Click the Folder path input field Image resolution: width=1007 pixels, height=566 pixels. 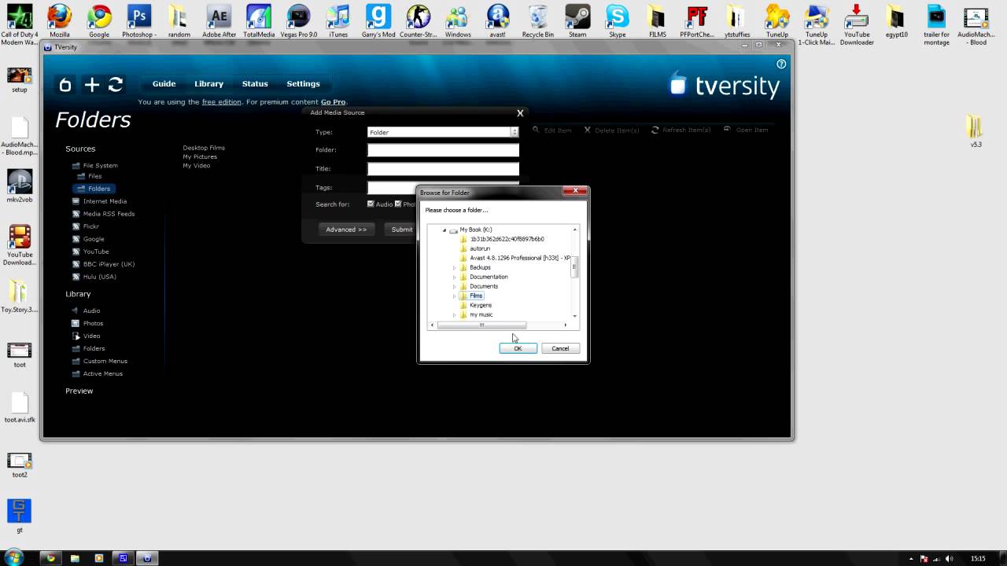(443, 150)
